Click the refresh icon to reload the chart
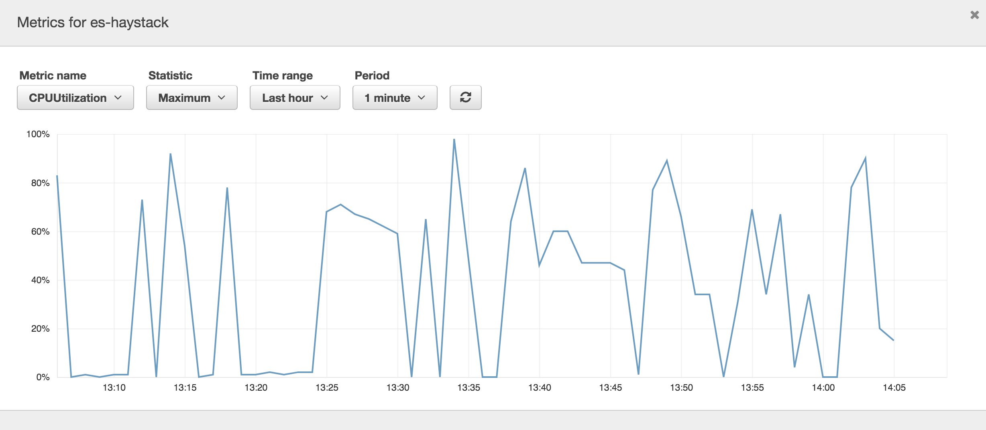This screenshot has width=986, height=430. 465,97
